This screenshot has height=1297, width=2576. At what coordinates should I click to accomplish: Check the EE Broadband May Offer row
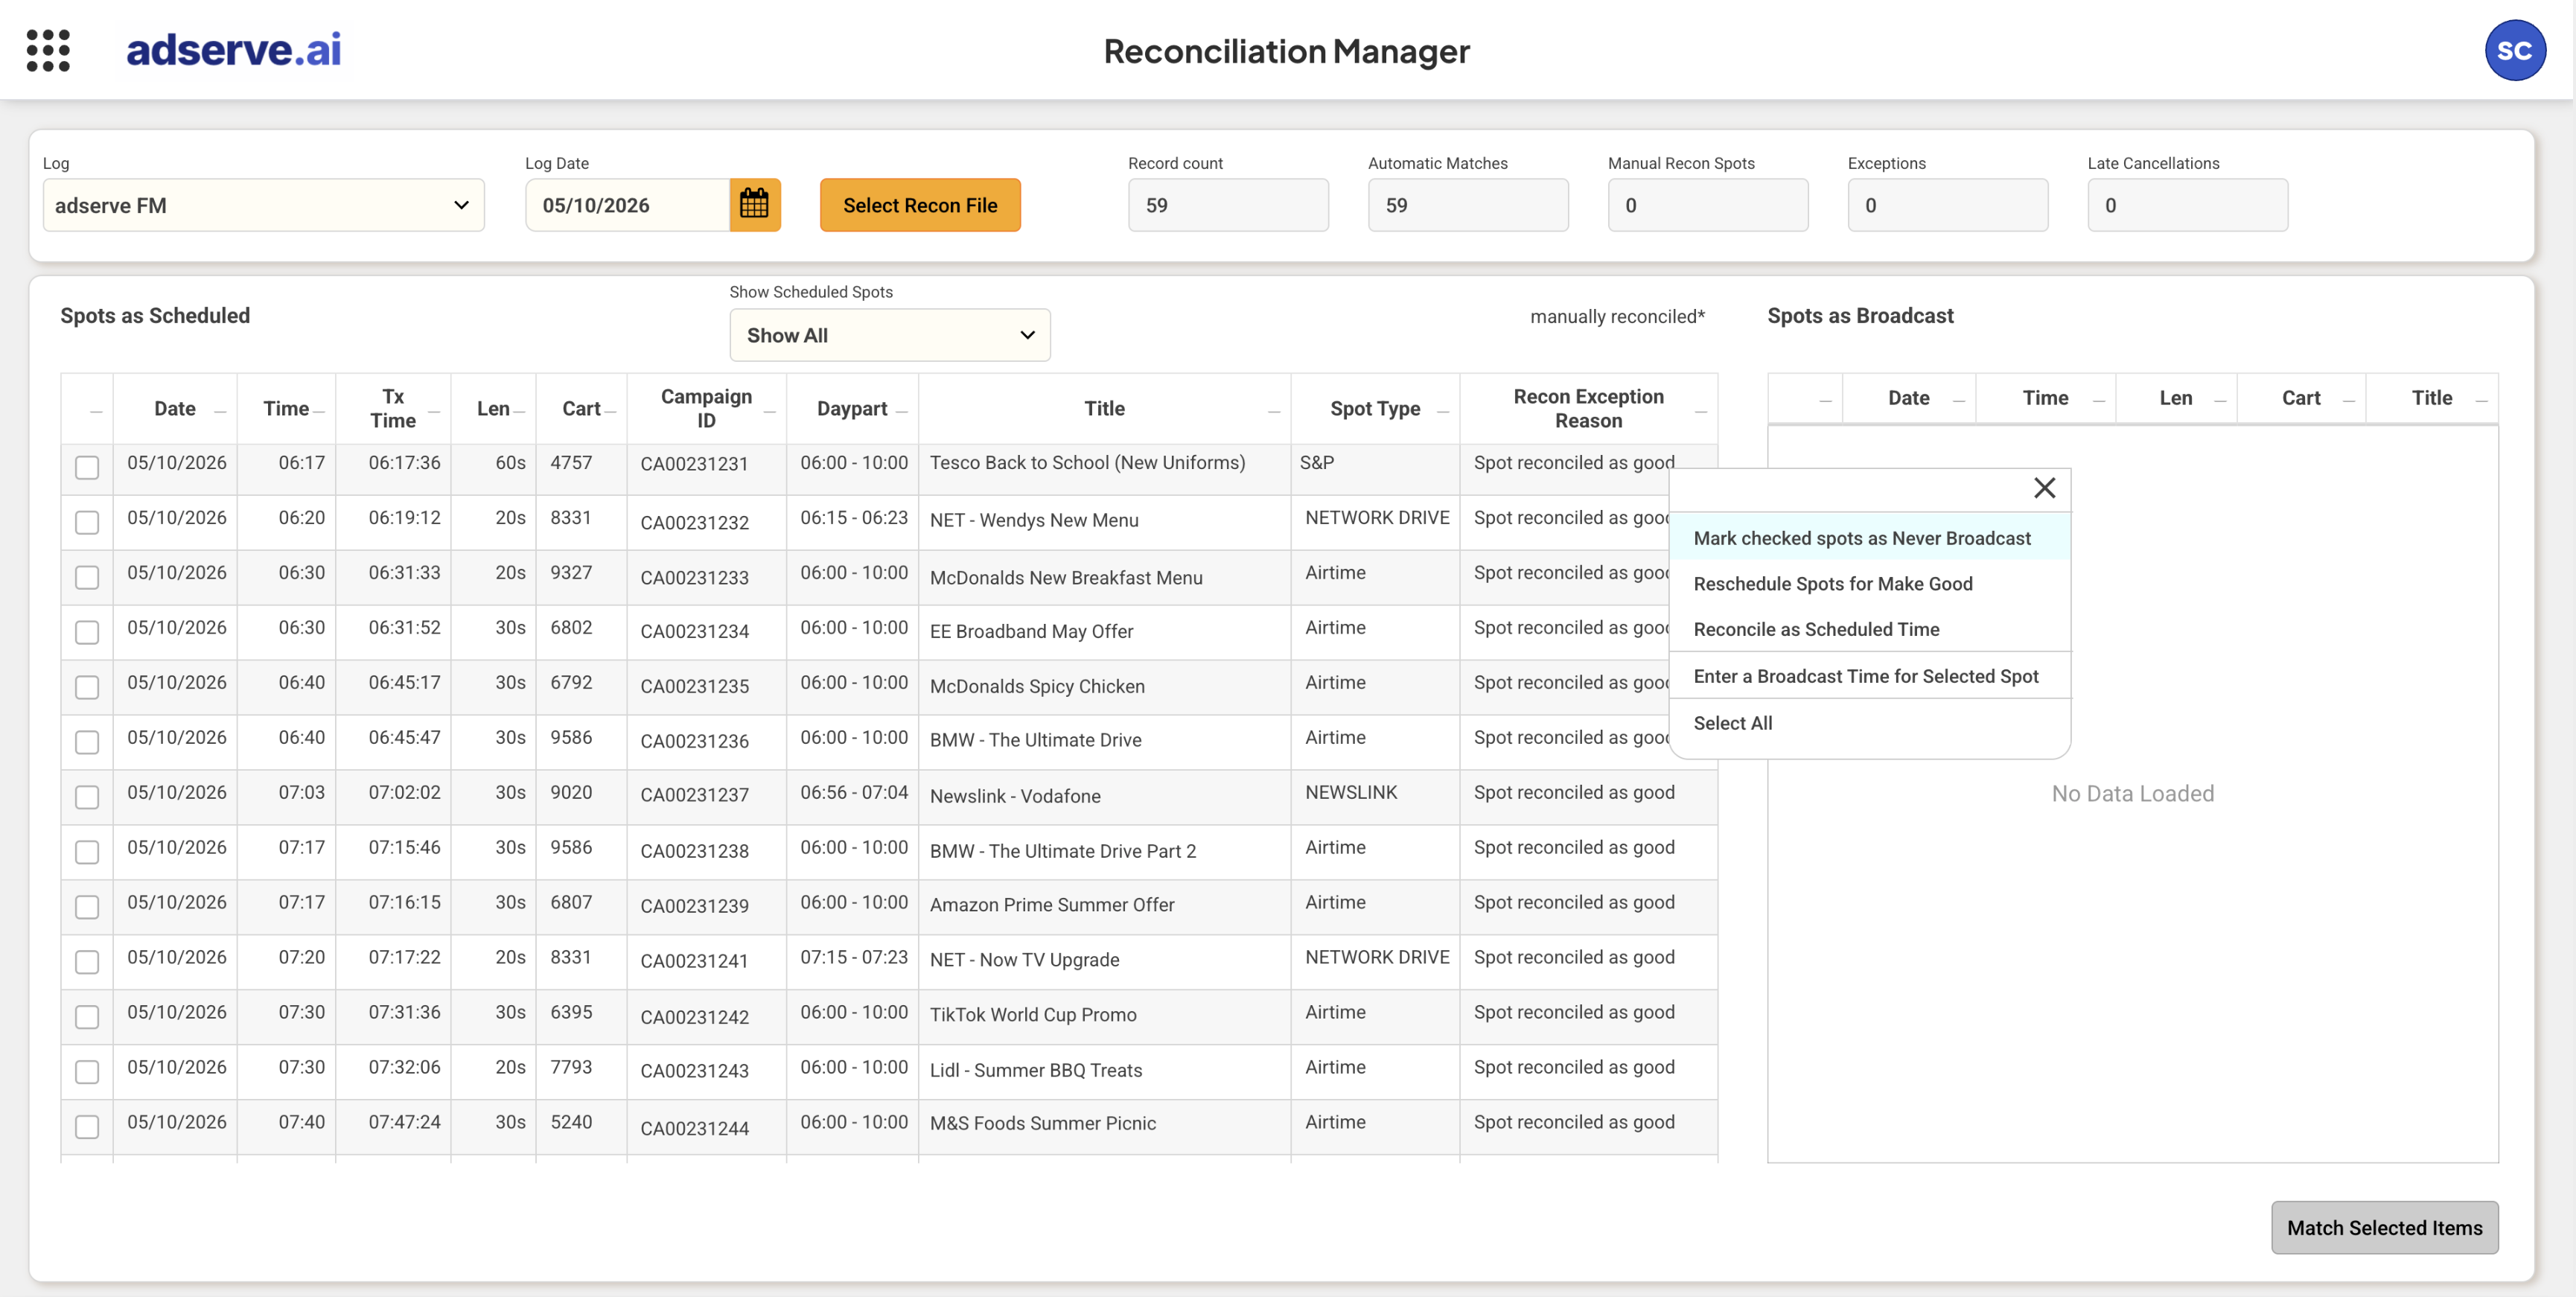coord(87,633)
